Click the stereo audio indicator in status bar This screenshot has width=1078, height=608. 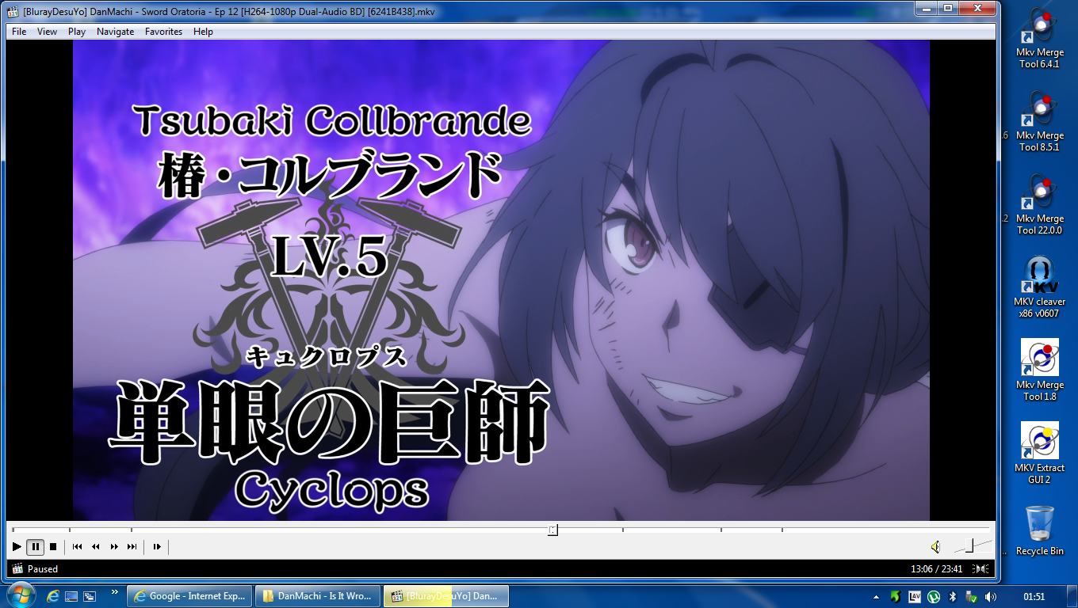(x=982, y=568)
